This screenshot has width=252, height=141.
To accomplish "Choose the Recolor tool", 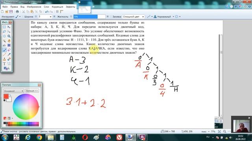I will [9, 59].
